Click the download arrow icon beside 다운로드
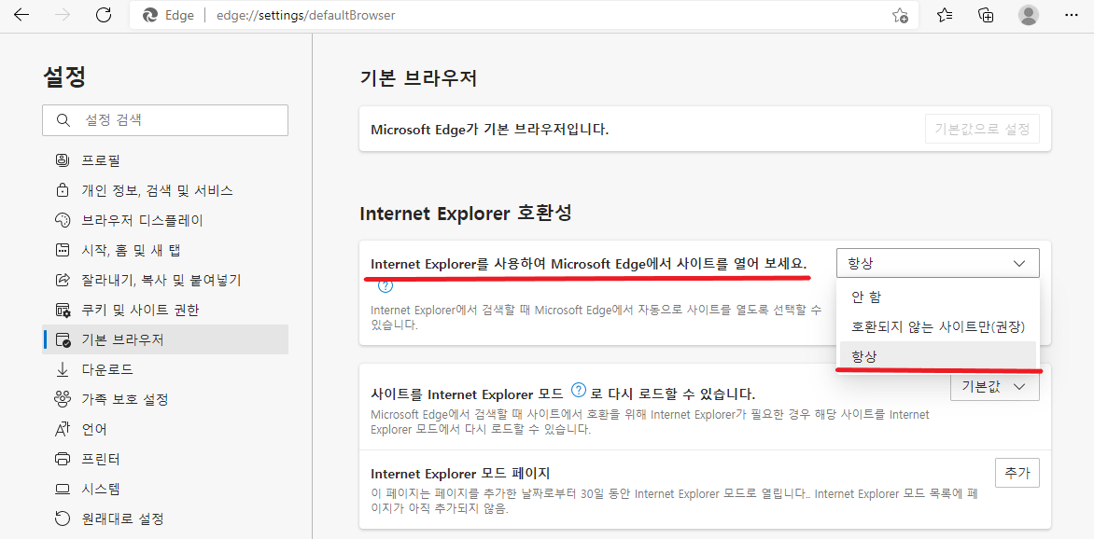The width and height of the screenshot is (1094, 539). (63, 369)
